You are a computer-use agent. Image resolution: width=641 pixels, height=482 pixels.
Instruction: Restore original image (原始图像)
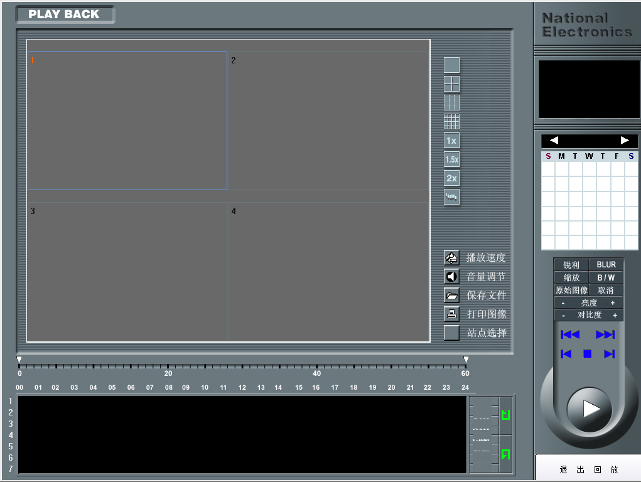click(x=571, y=290)
